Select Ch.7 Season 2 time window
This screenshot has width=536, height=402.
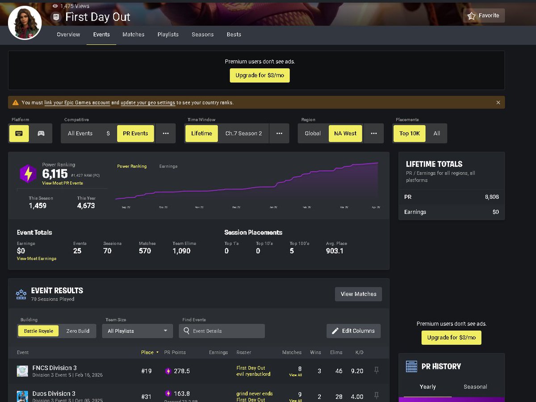244,134
